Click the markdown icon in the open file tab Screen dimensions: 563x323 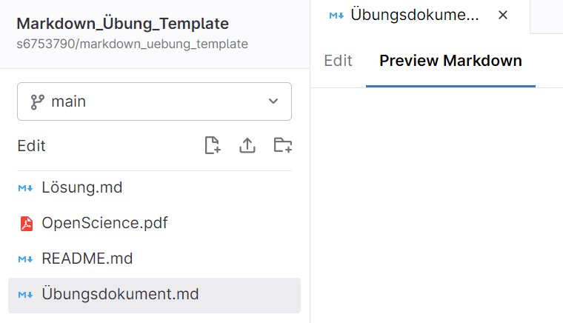pyautogui.click(x=336, y=16)
